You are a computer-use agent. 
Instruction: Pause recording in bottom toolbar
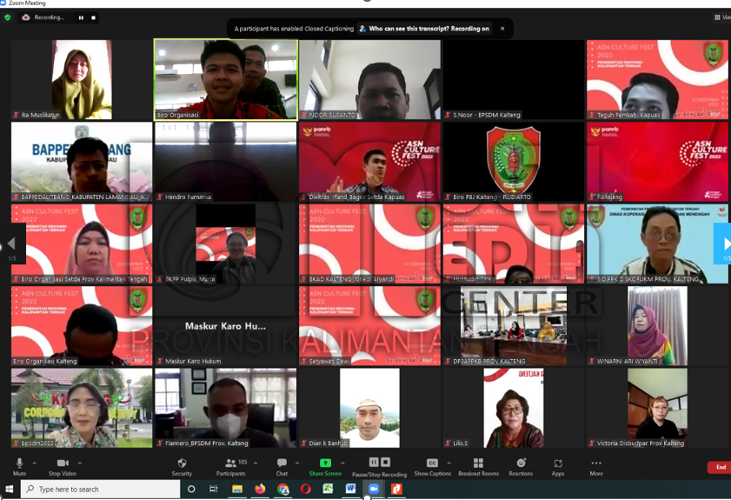pos(374,462)
